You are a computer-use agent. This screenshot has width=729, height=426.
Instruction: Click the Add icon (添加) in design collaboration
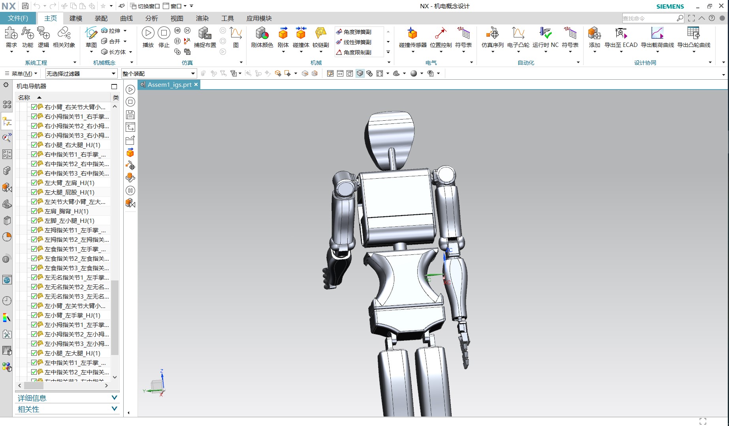tap(594, 37)
